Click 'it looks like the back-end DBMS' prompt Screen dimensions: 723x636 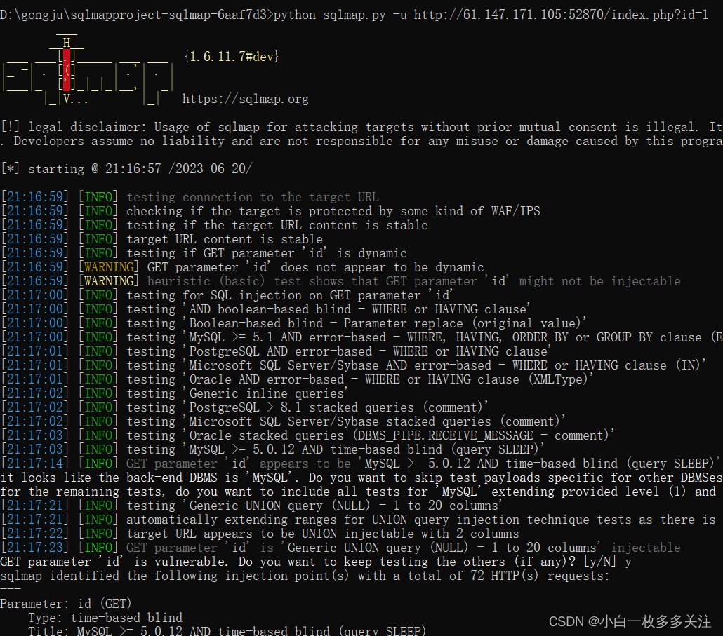coord(361,478)
